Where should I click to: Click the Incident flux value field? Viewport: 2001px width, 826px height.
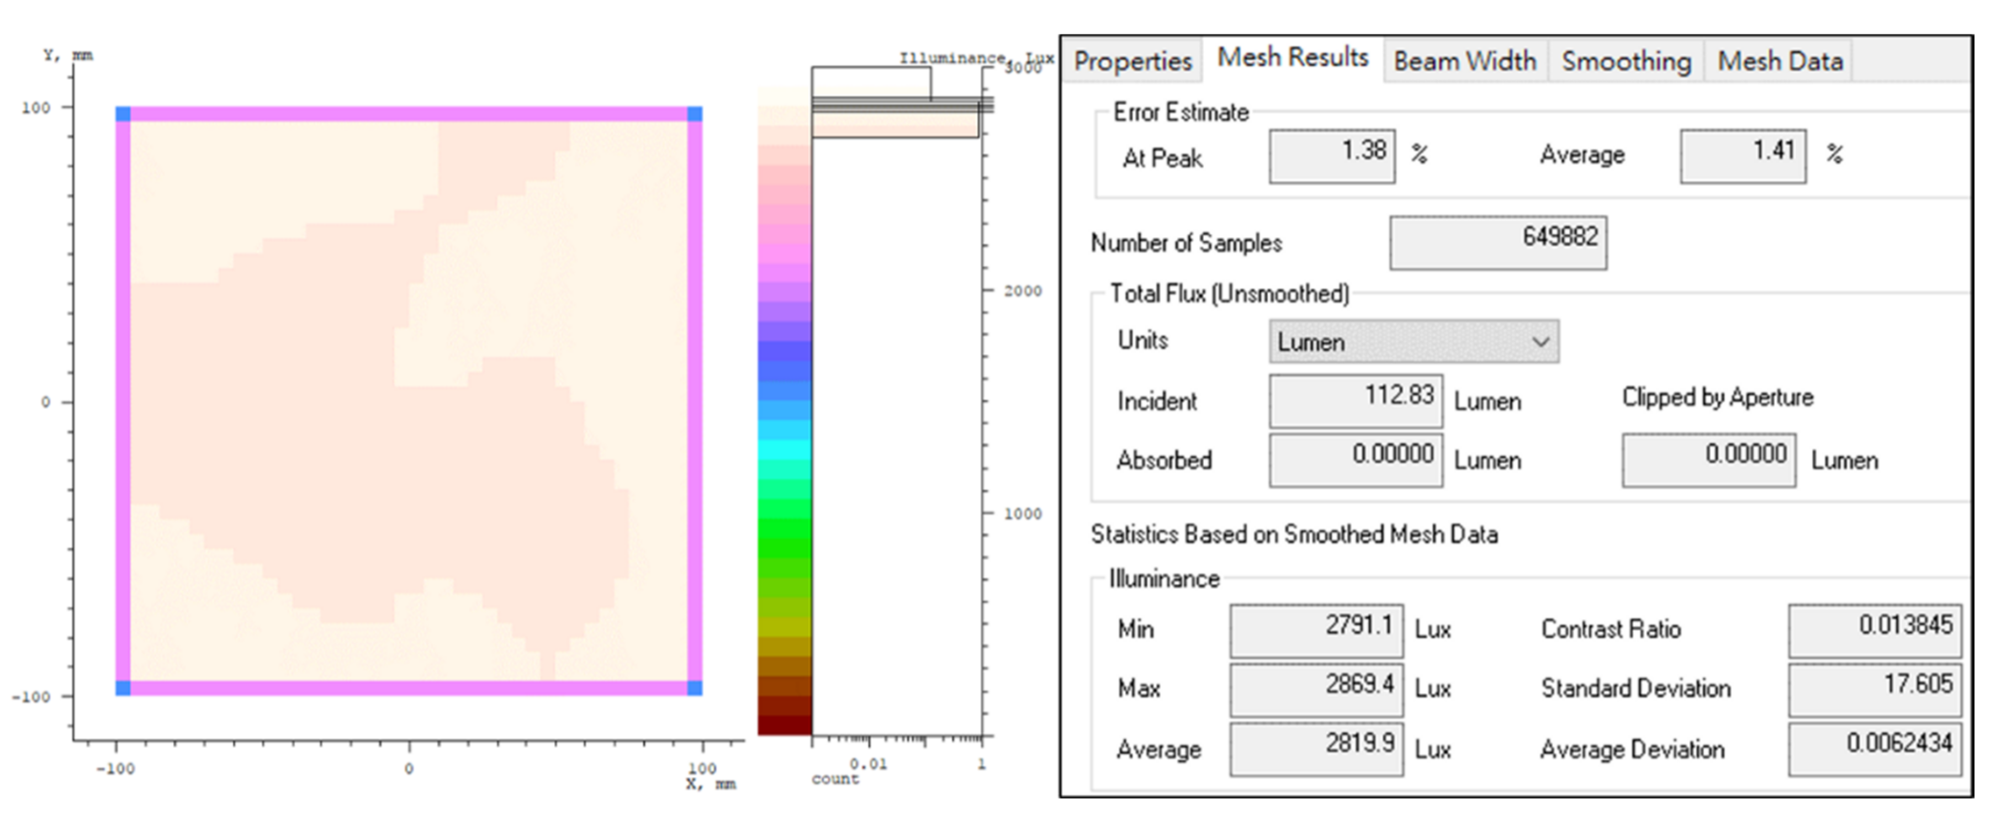pos(1356,401)
